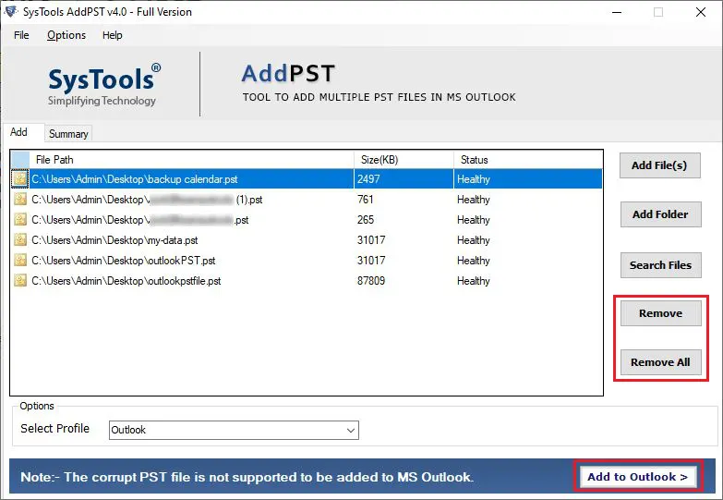
Task: Click Healthy status of outlookpstfile.pst row
Action: pos(474,281)
